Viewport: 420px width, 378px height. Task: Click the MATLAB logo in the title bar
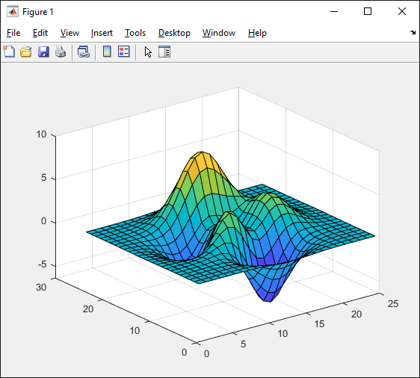pyautogui.click(x=13, y=11)
